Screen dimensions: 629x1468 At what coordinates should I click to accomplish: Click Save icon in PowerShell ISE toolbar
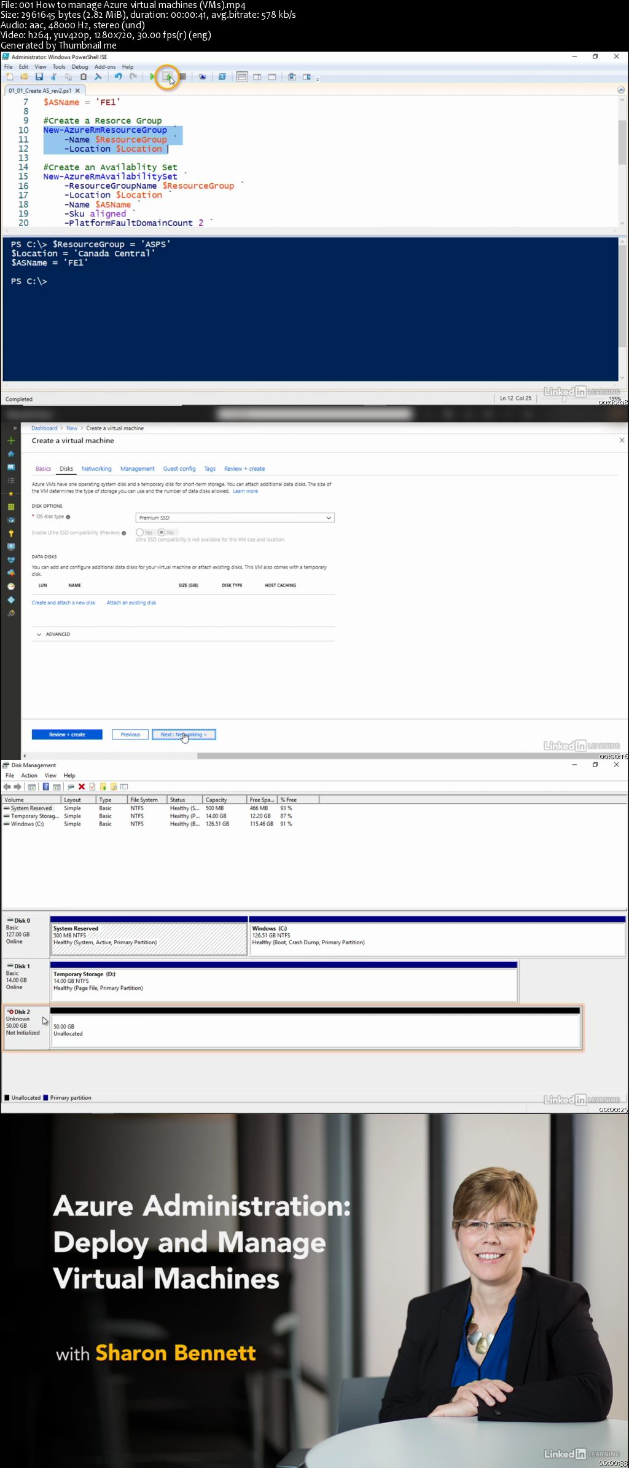click(39, 77)
